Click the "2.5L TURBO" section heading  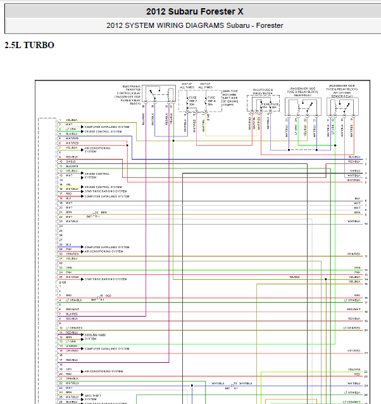(29, 45)
